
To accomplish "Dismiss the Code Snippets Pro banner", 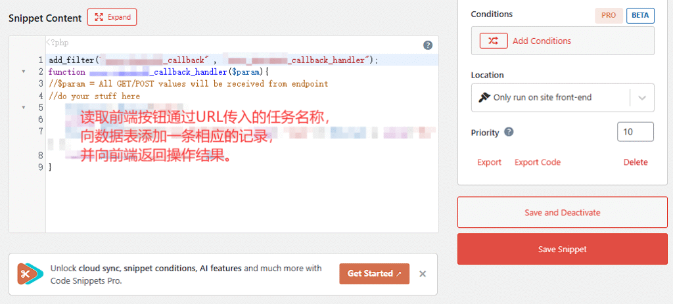I will [423, 274].
